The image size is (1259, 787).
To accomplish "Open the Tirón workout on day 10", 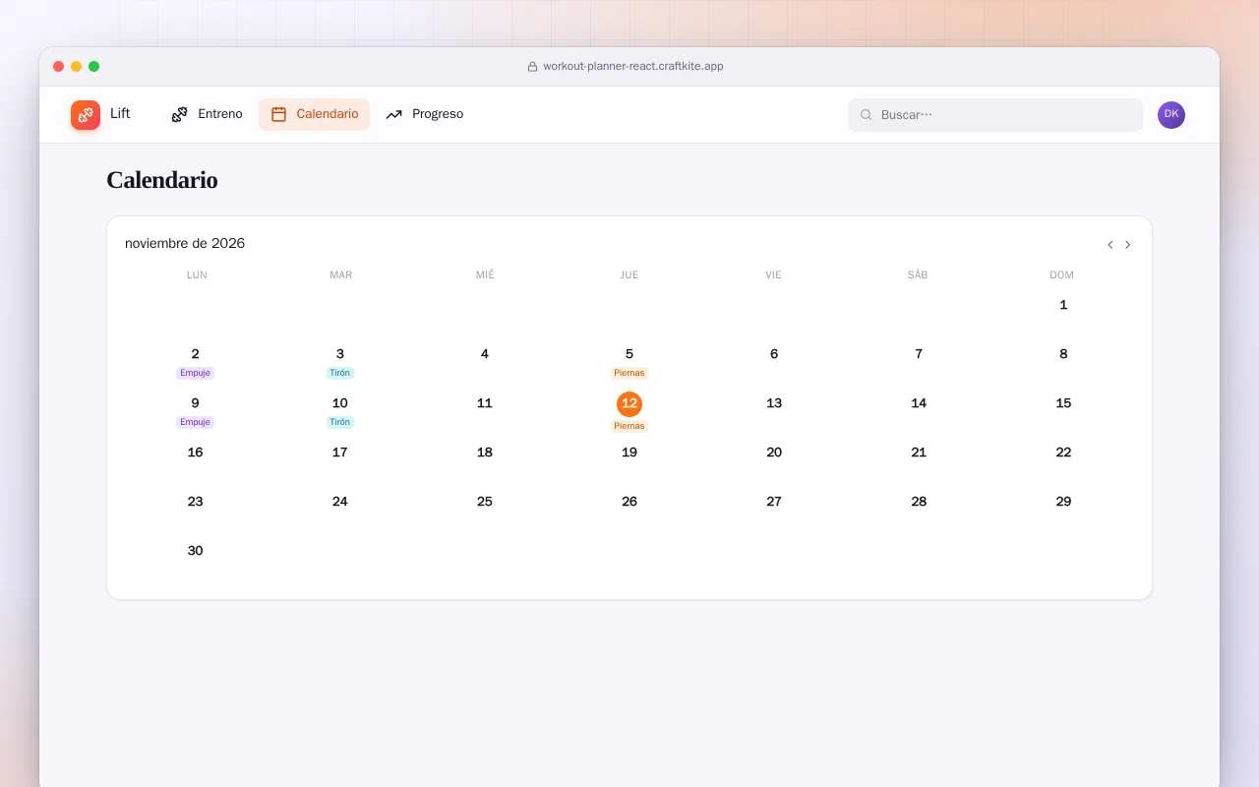I will [340, 422].
